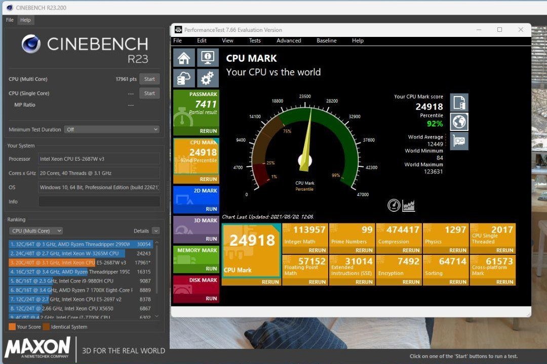Rerun the Prime Numbers test
This screenshot has width=547, height=364.
tap(364, 250)
